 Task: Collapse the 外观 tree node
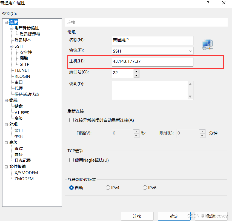pos(6,125)
